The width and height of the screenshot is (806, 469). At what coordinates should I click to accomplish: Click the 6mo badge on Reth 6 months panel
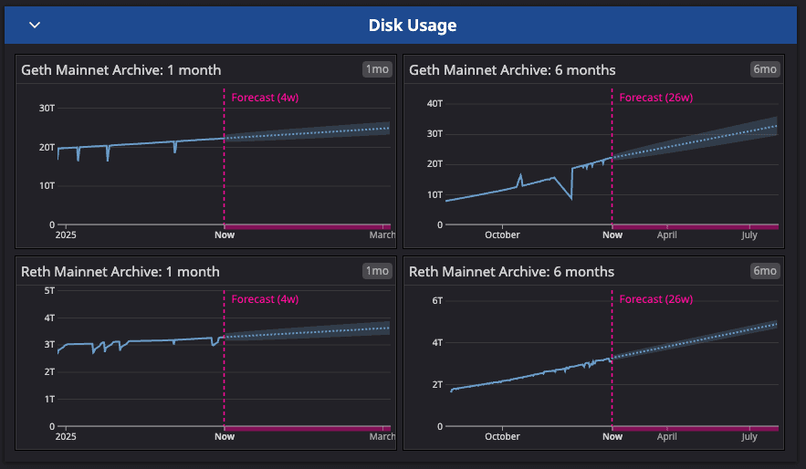coord(765,271)
